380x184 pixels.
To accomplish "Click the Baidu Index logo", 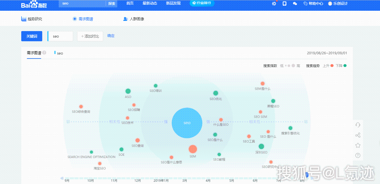I will (34, 4).
